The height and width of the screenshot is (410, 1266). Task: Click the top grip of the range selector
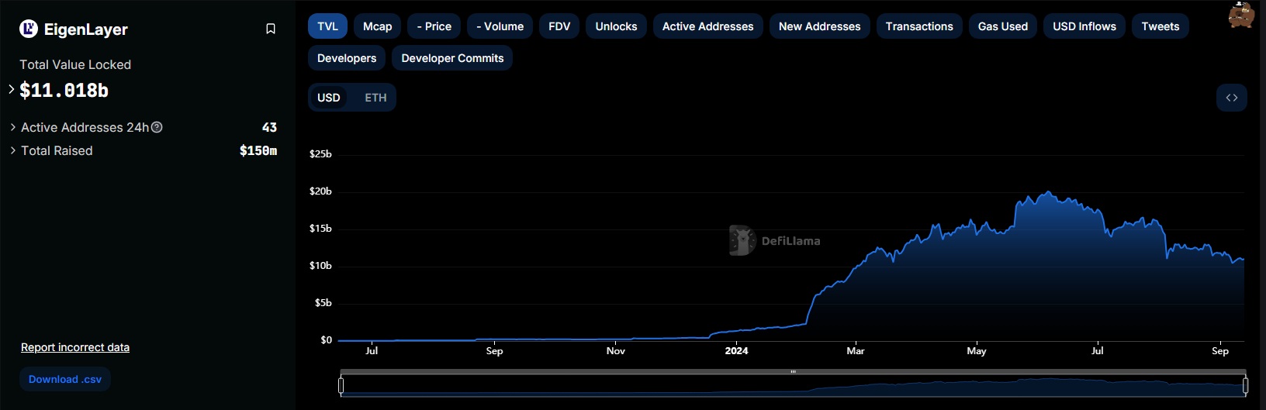tap(793, 372)
